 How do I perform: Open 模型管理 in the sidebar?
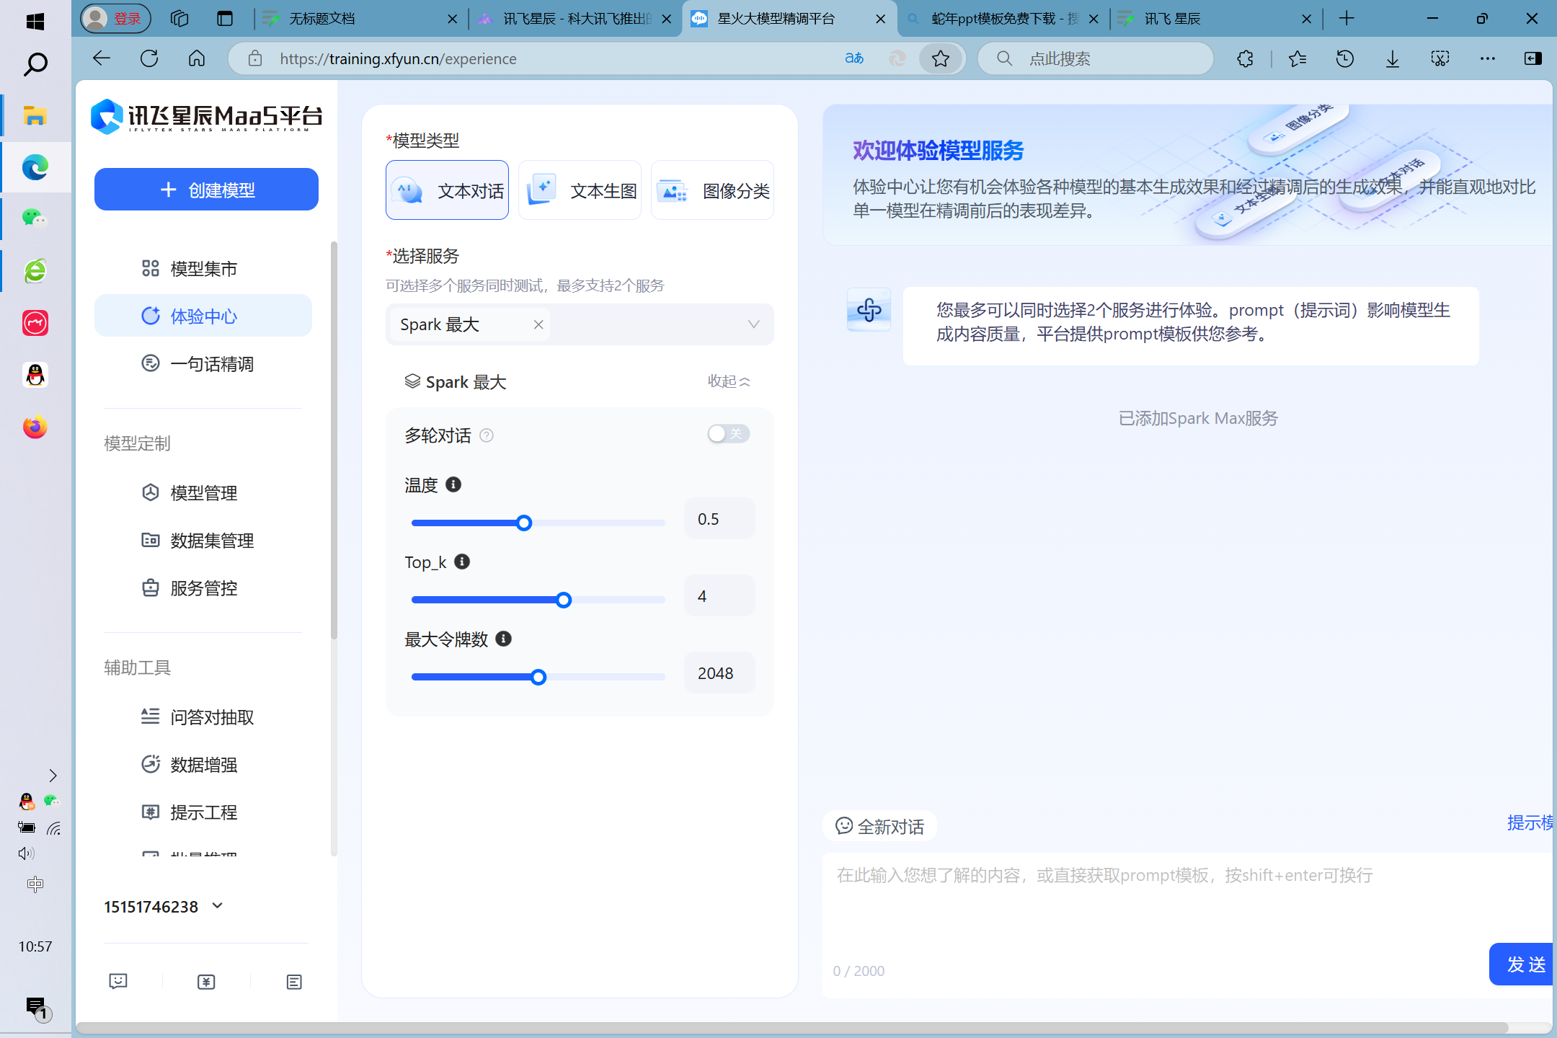tap(203, 493)
